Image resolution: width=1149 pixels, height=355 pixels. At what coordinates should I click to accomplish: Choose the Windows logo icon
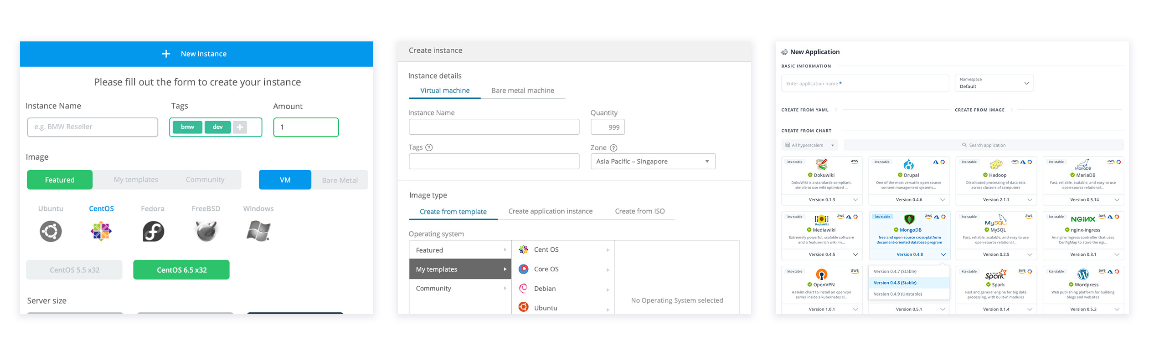pyautogui.click(x=258, y=231)
